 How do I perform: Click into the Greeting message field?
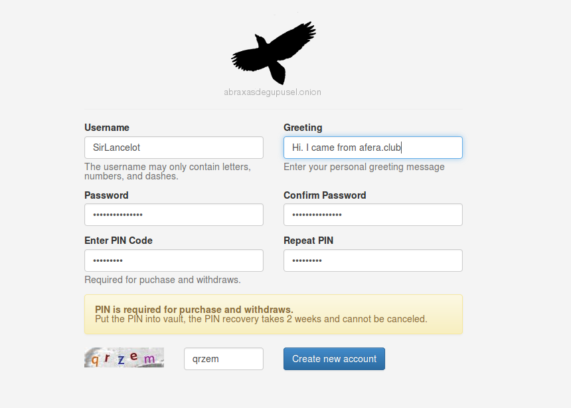373,148
